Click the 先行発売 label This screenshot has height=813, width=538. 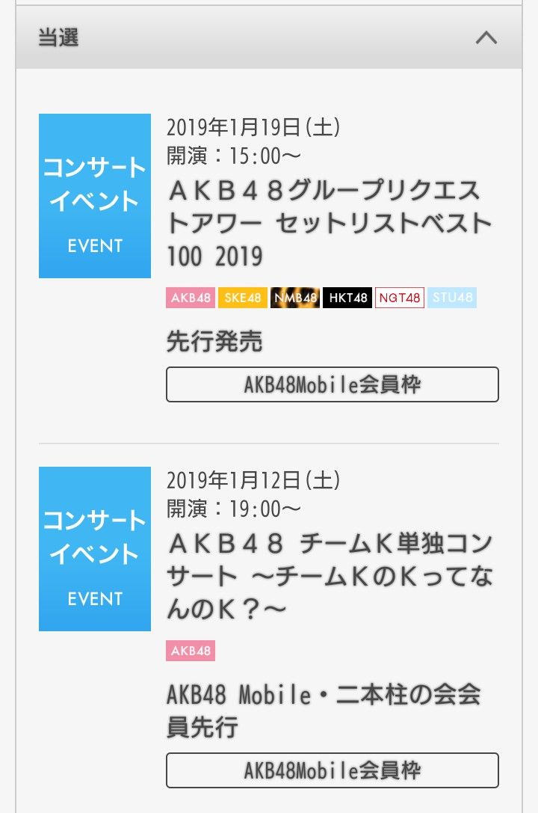click(214, 342)
